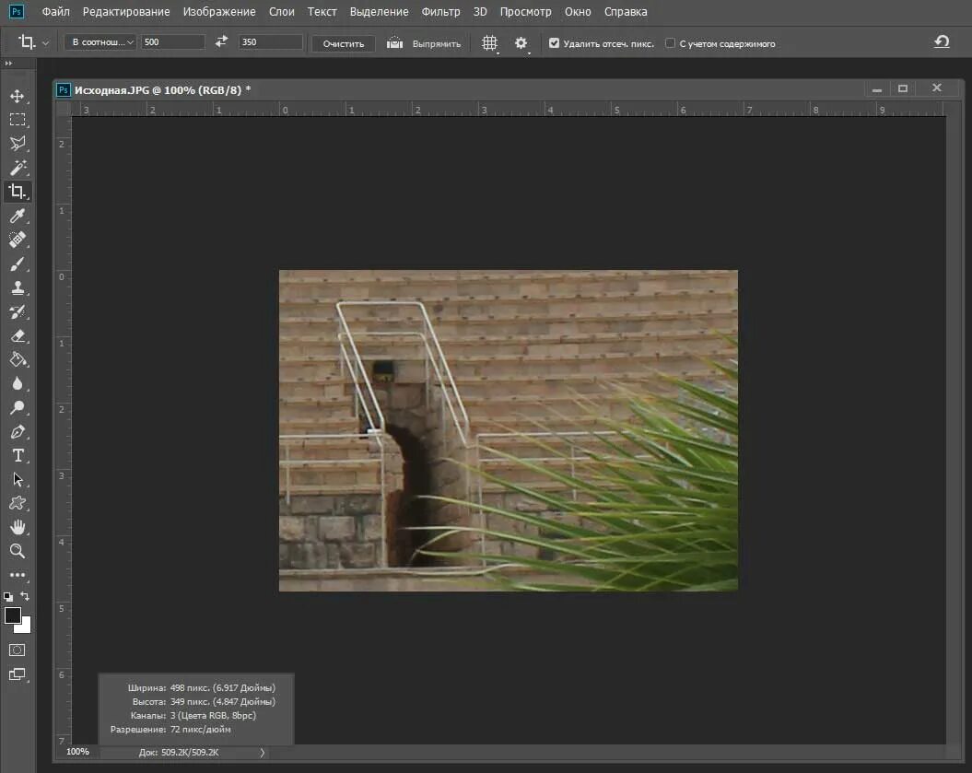Screen dimensions: 972x773
Task: Select the Eraser tool
Action: 18,336
